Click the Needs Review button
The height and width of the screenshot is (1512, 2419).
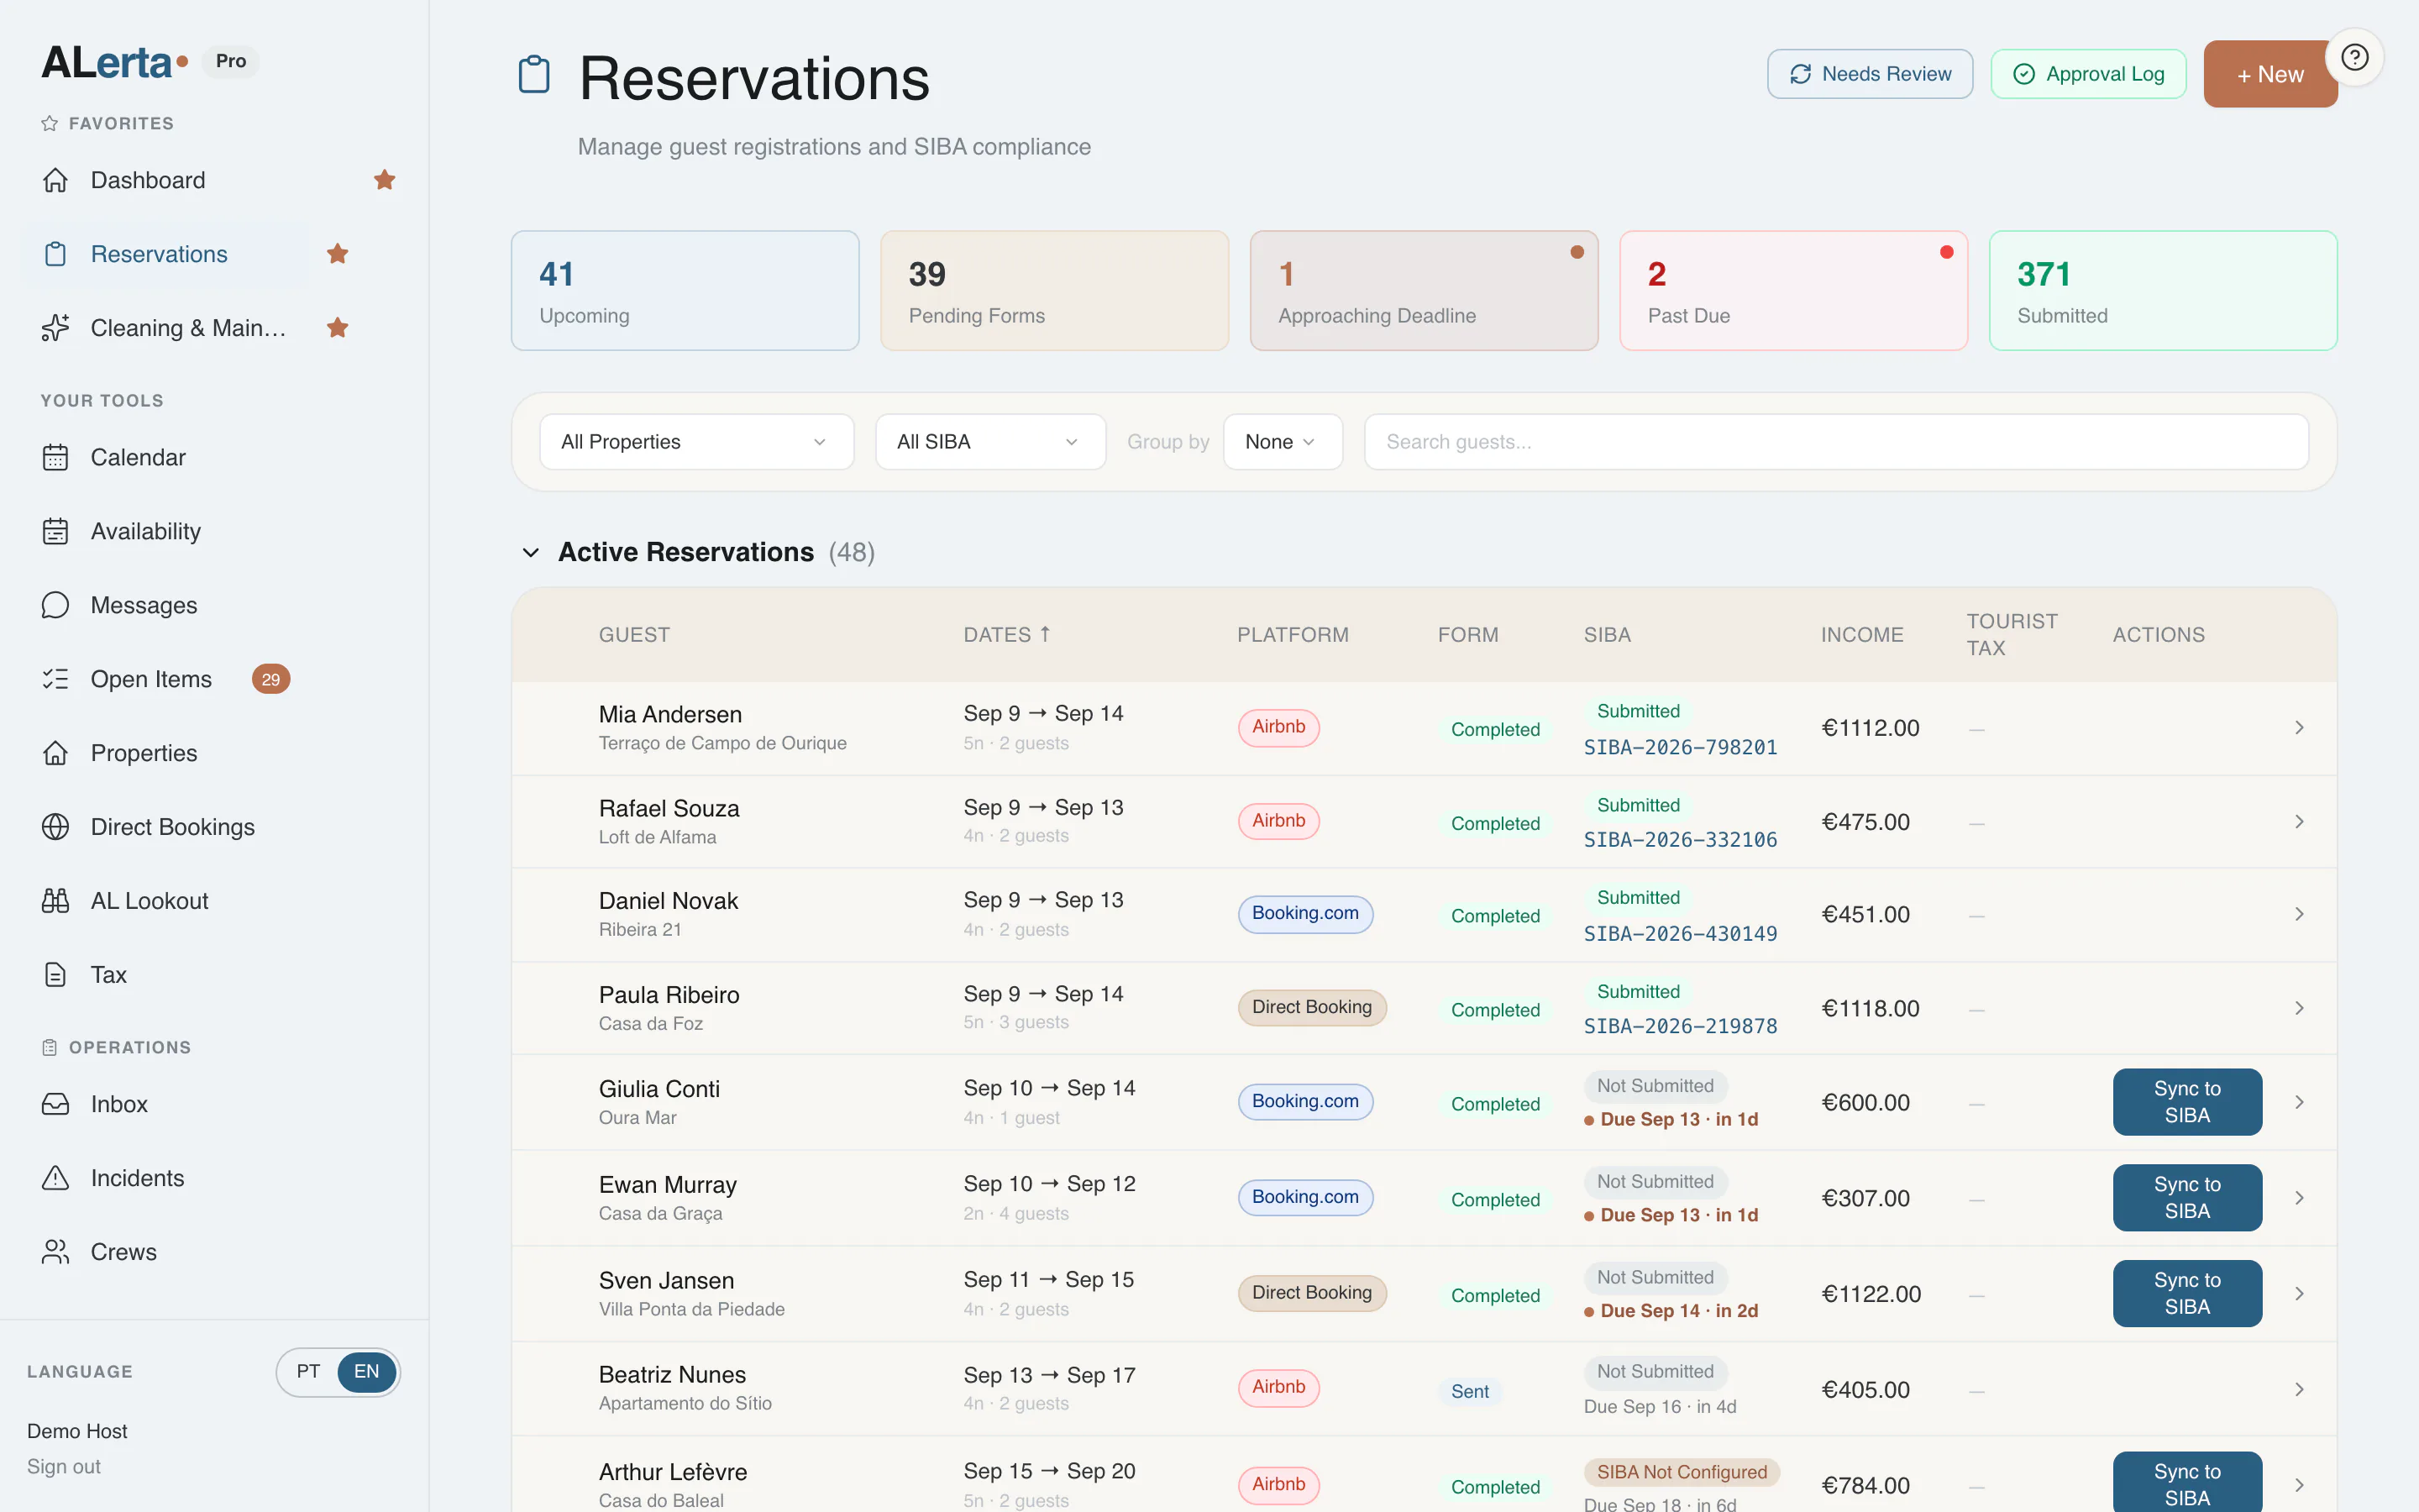click(1869, 74)
